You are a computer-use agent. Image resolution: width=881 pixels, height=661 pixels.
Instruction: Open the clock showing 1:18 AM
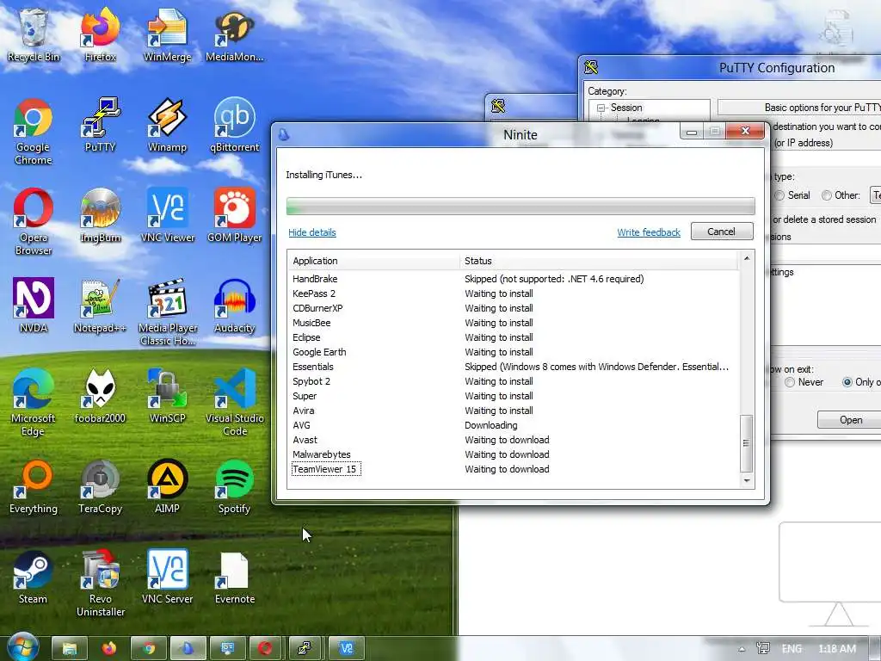click(x=837, y=649)
